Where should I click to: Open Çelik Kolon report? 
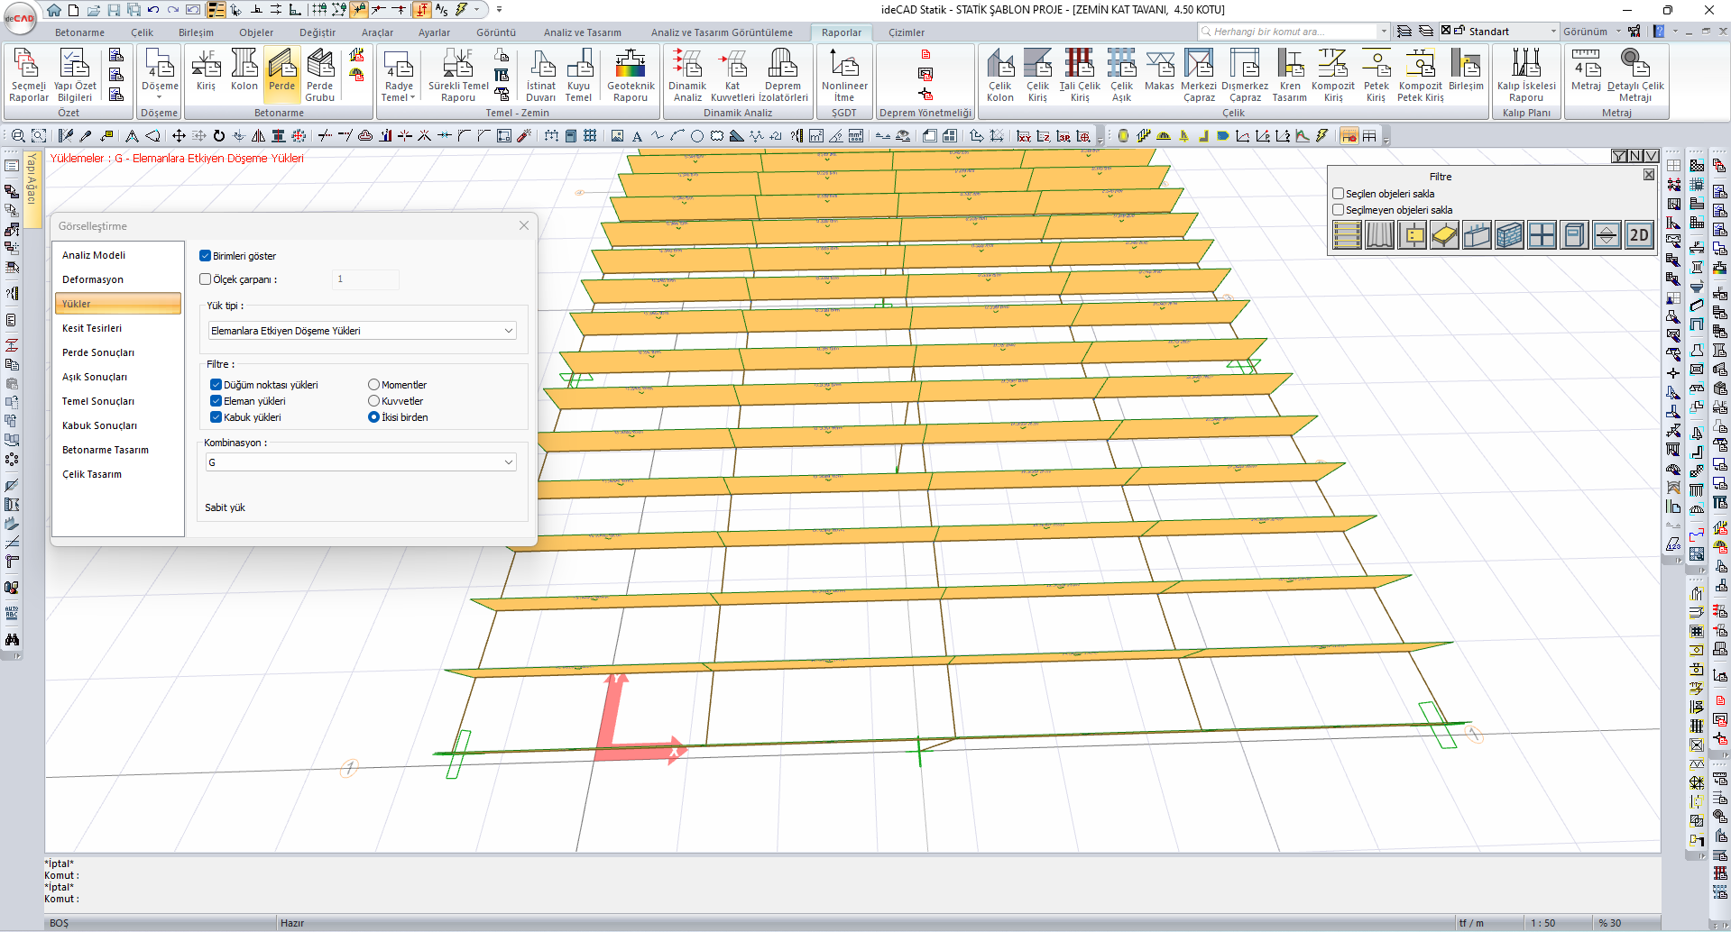click(x=999, y=75)
